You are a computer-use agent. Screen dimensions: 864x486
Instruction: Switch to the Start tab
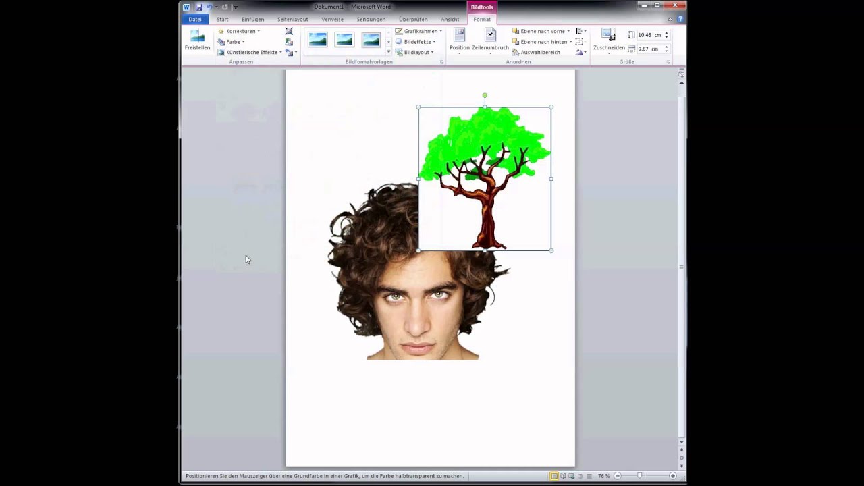click(x=222, y=19)
